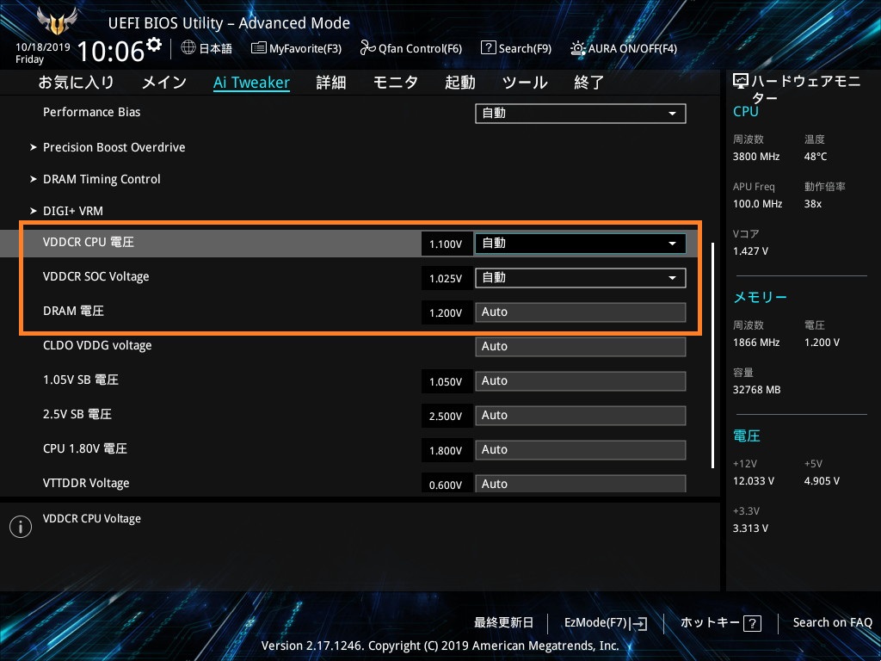
Task: Switch to the 起動 tab
Action: tap(460, 83)
